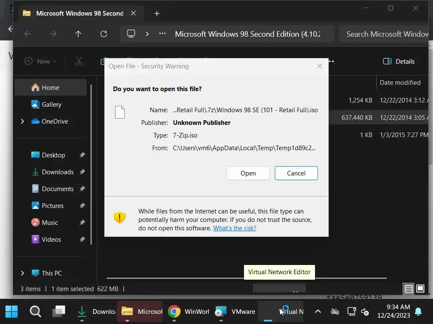Open the Pictures quick access folder
This screenshot has width=433, height=324.
click(x=52, y=206)
